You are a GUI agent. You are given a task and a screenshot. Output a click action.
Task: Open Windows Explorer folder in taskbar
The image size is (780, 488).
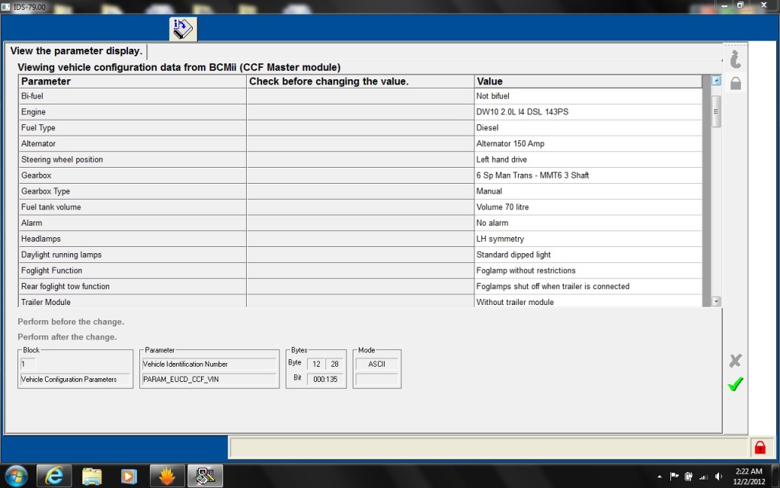(x=91, y=476)
